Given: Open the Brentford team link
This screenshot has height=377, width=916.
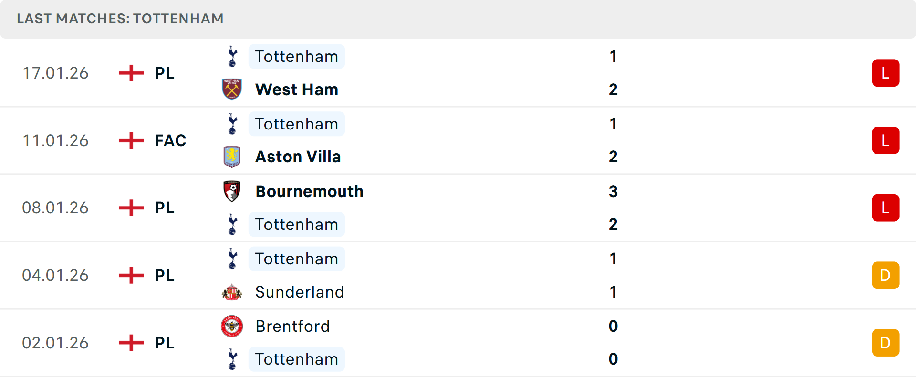Looking at the screenshot, I should (292, 326).
